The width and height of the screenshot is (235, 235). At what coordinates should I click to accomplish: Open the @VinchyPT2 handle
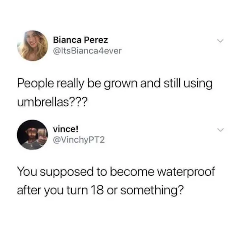(x=79, y=140)
